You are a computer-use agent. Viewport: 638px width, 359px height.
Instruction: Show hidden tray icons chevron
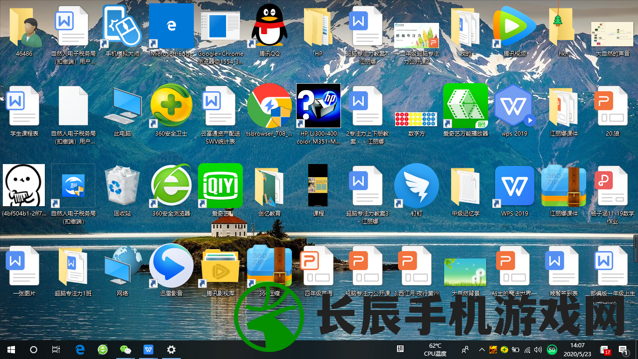point(482,349)
